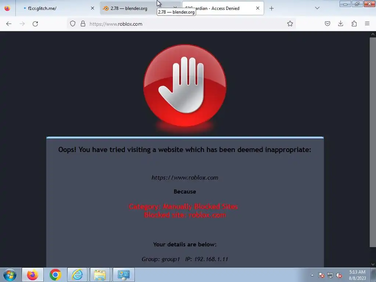Click the muted volume tray icon
This screenshot has width=376, height=282.
(339, 275)
